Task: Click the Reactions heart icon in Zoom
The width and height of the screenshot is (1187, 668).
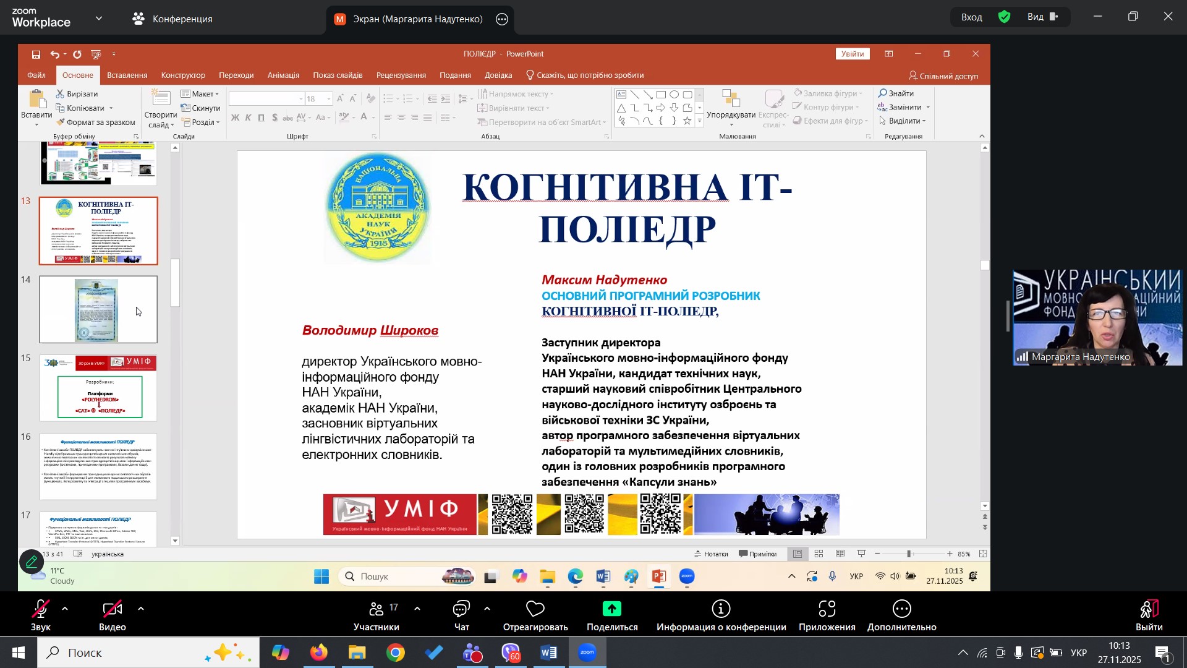Action: pyautogui.click(x=535, y=610)
